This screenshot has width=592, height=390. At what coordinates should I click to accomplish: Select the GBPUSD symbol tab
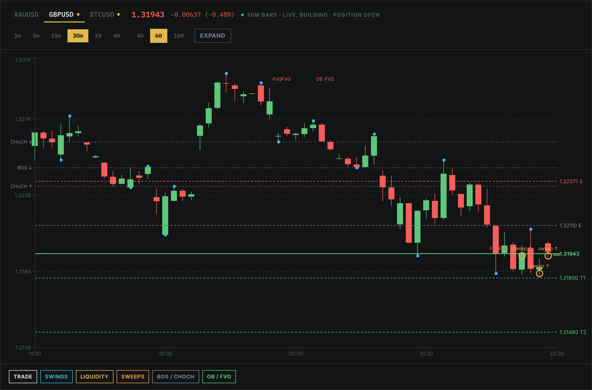pos(64,15)
